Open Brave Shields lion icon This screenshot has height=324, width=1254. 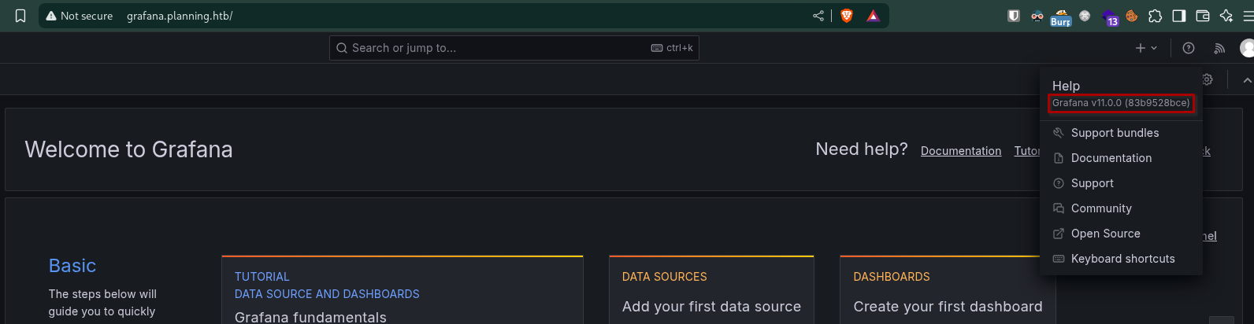pos(847,16)
